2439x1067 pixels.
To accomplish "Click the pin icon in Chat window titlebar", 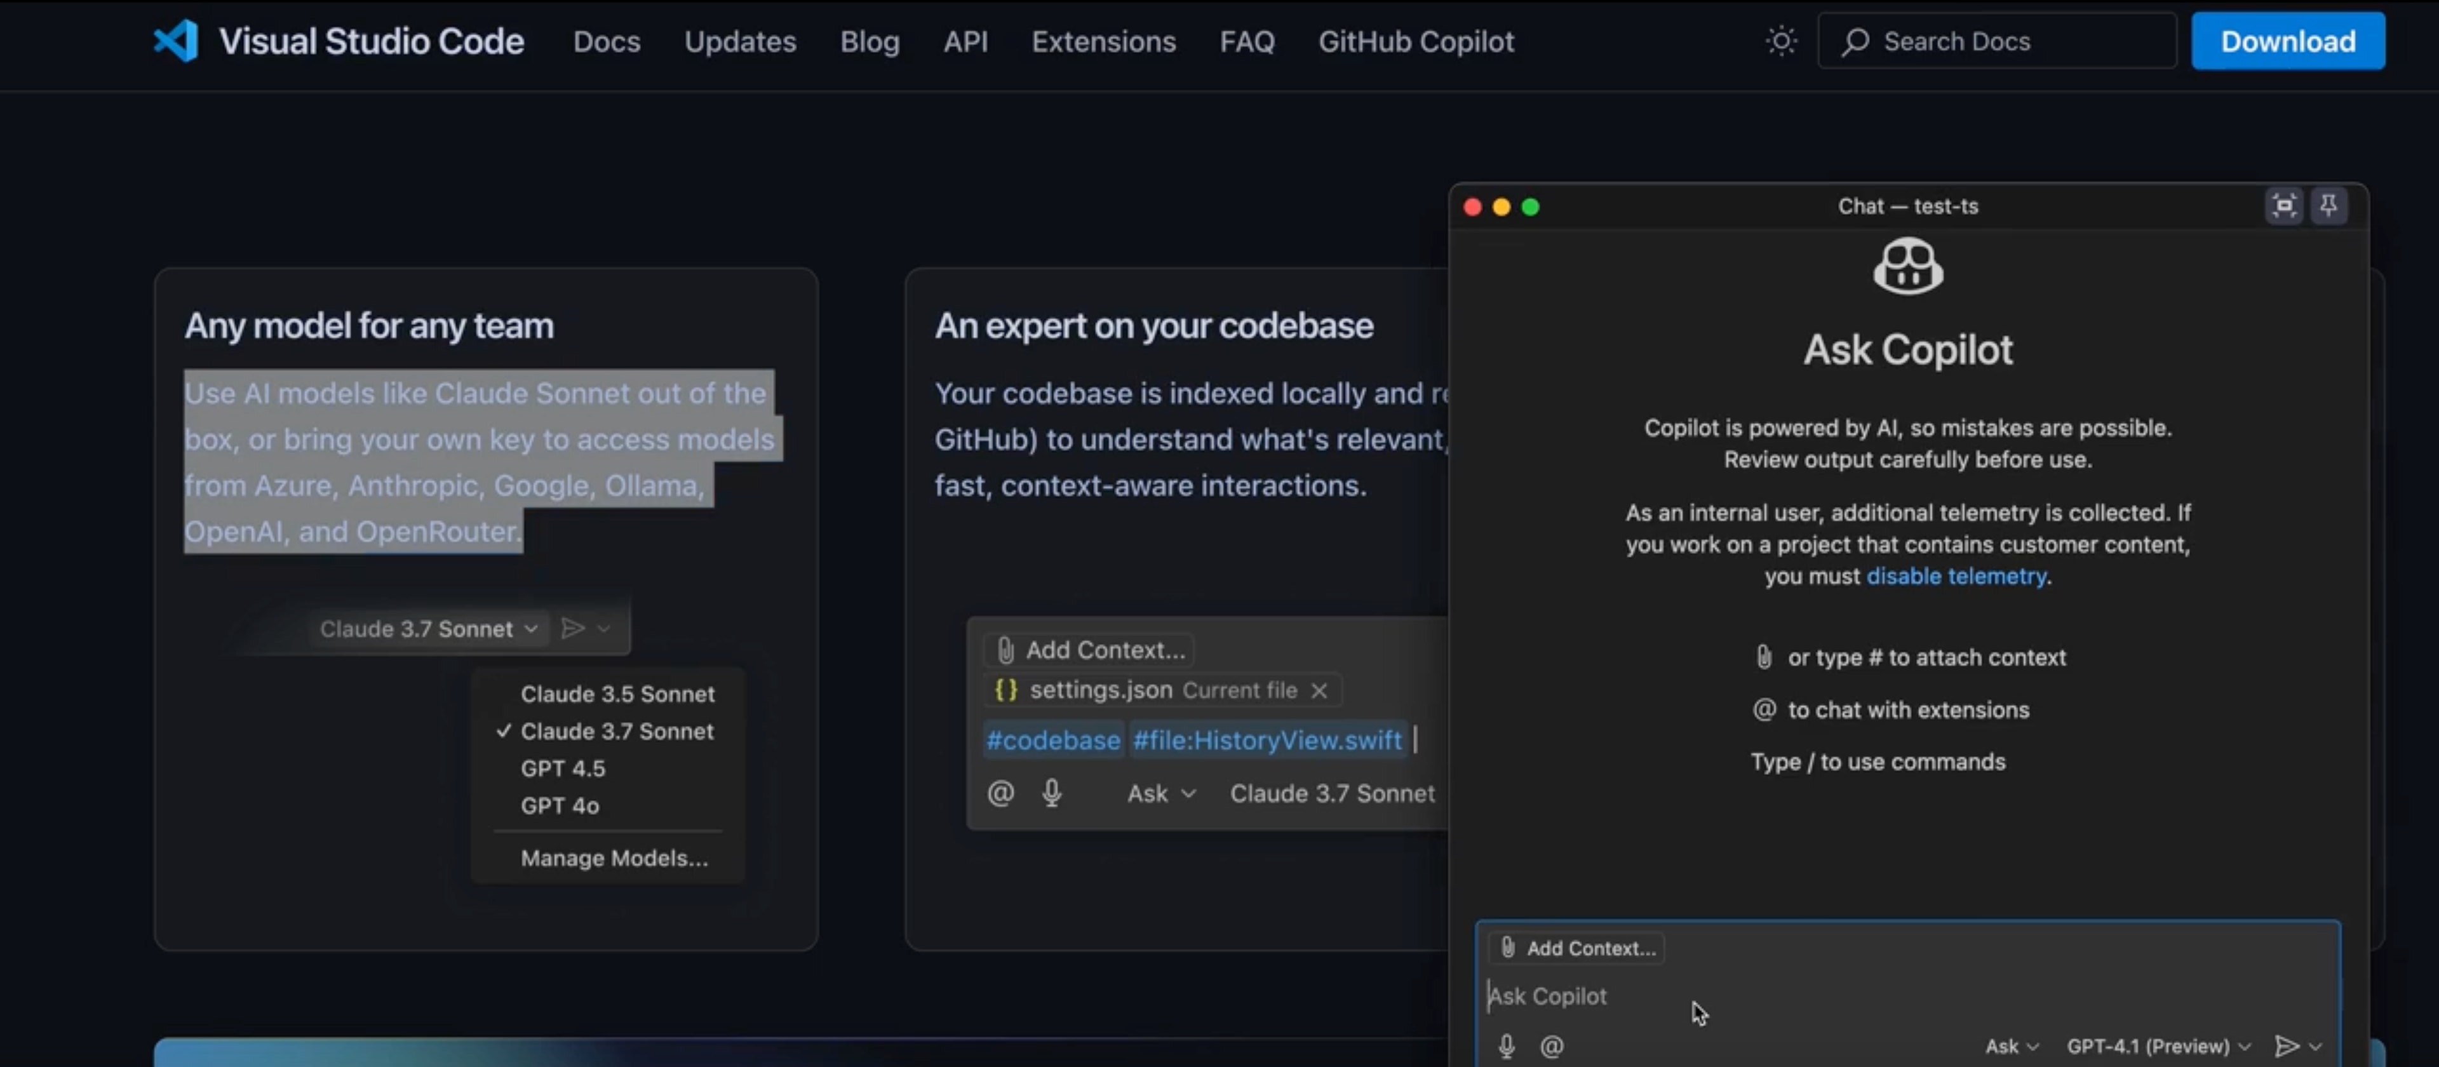I will tap(2328, 205).
